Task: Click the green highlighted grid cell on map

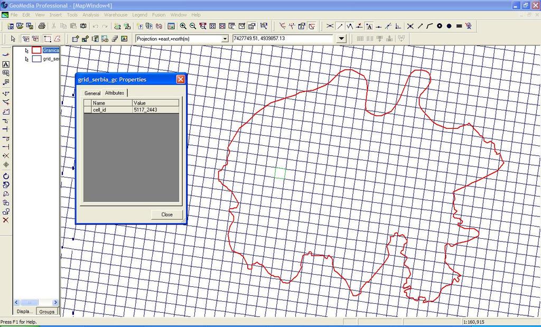Action: tap(280, 173)
